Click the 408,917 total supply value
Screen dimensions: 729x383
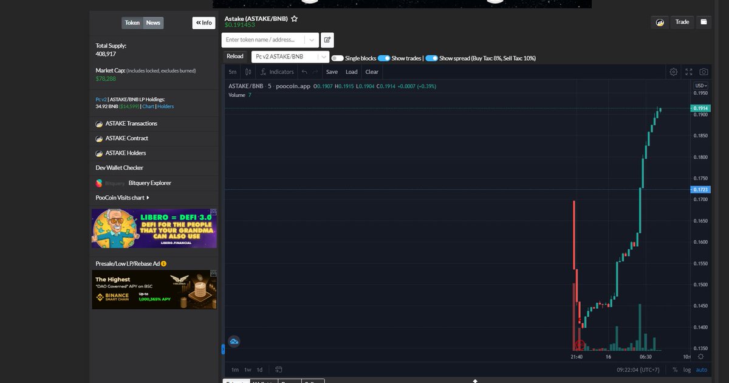106,53
